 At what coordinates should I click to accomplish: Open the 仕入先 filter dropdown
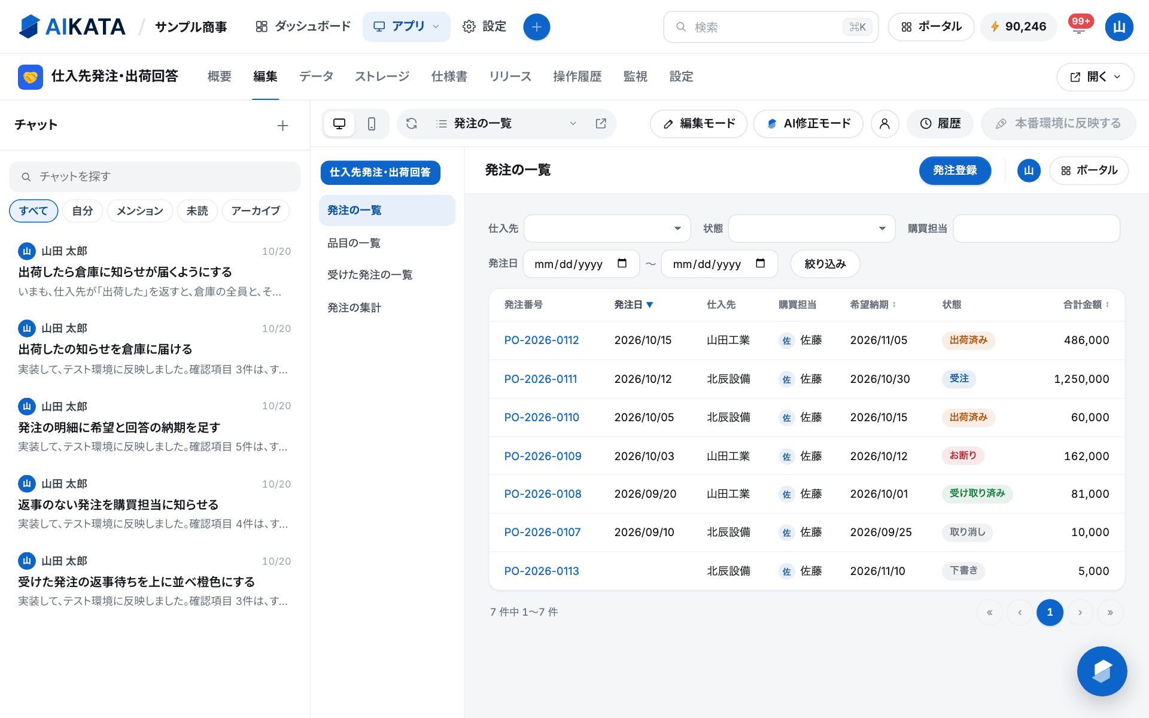[607, 229]
